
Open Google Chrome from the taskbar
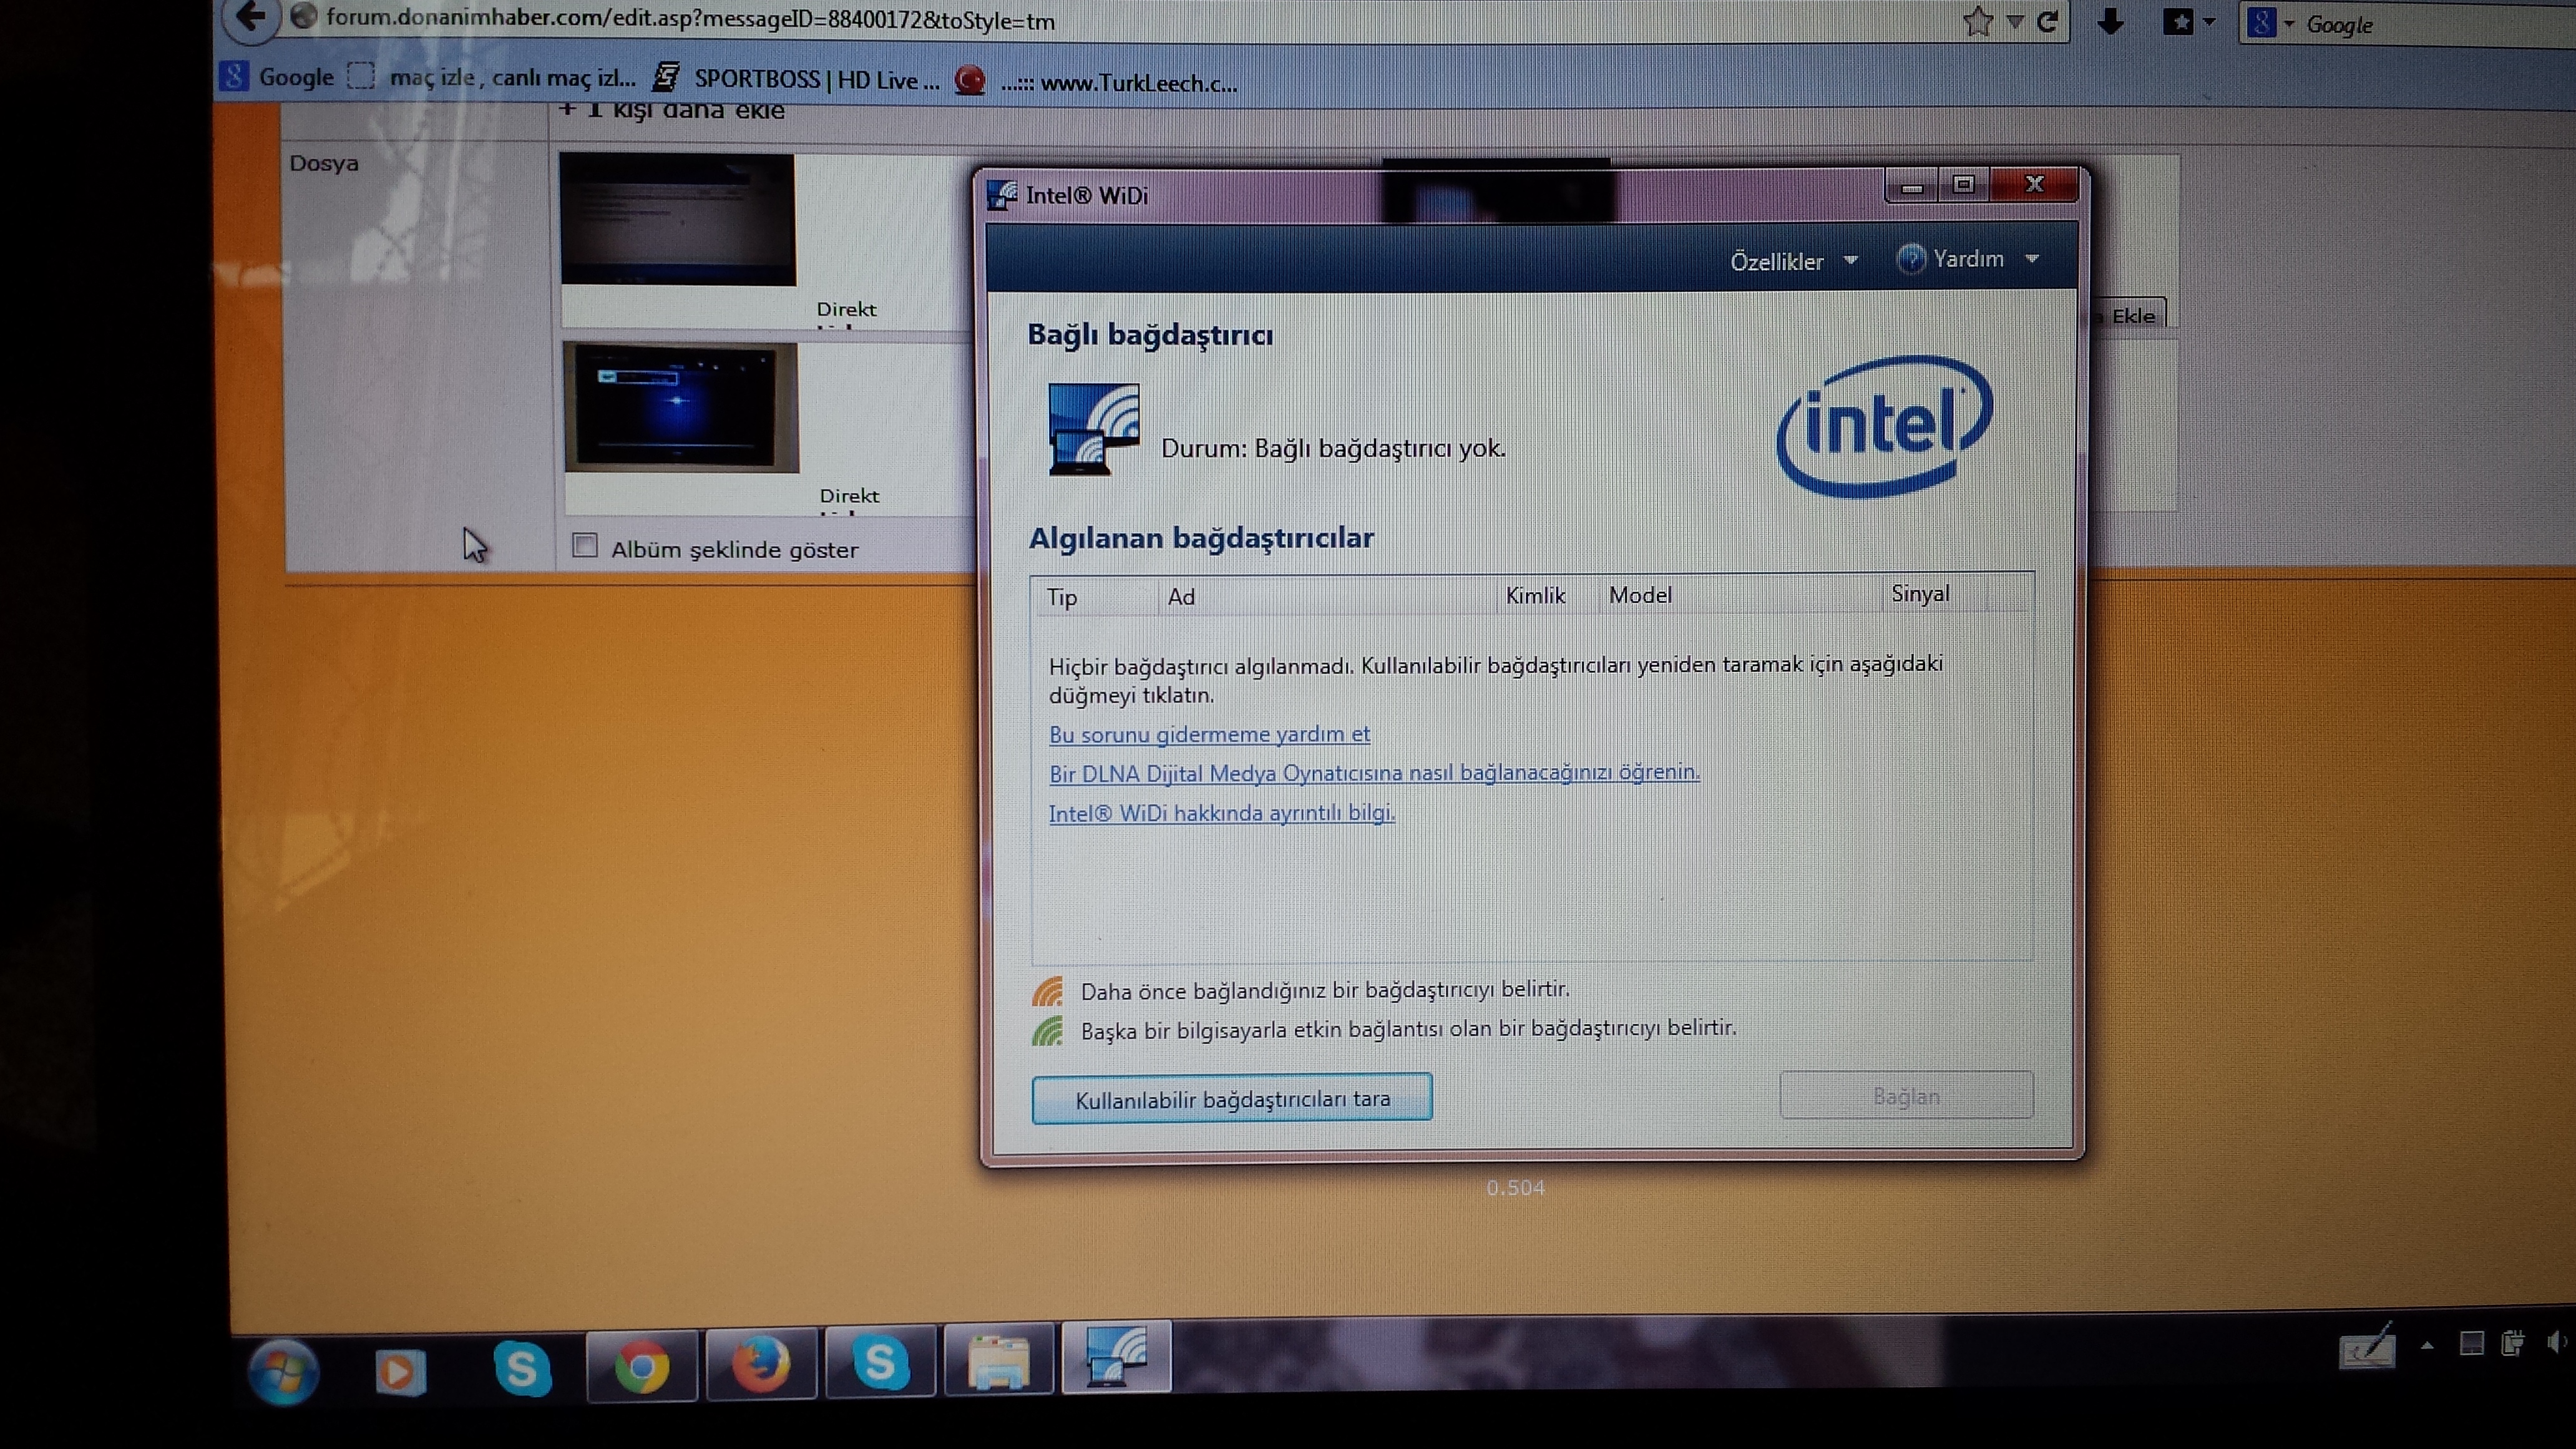[x=641, y=1366]
